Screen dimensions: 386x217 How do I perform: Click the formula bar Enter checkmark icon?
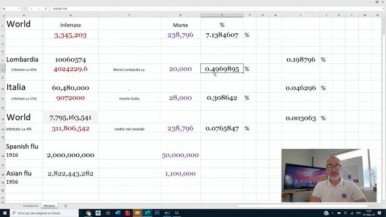point(39,8)
